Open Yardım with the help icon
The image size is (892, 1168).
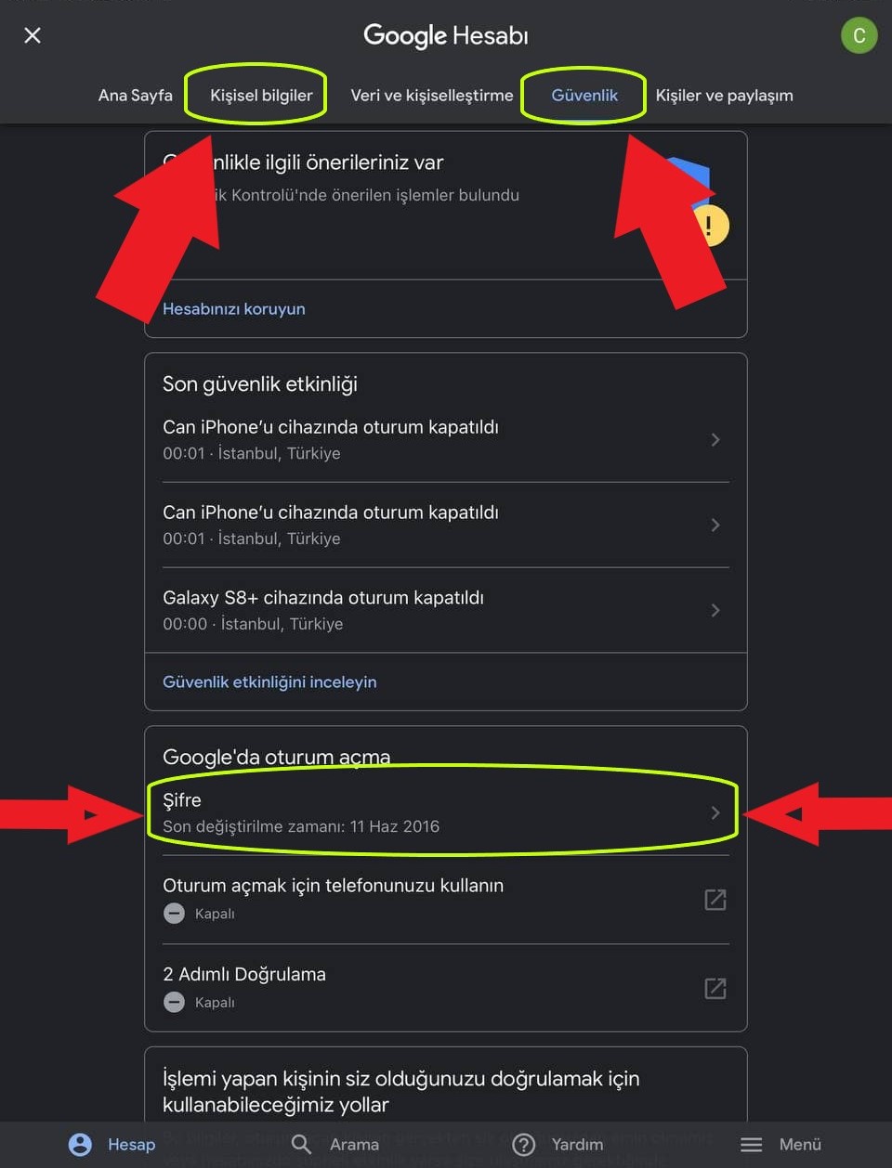point(523,1145)
